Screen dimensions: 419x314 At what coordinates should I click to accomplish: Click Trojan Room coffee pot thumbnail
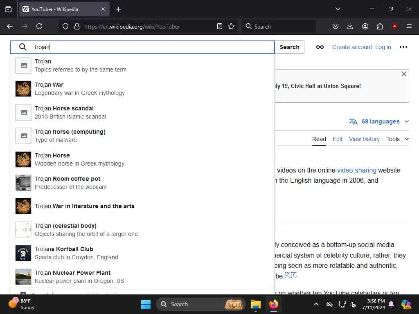point(23,183)
